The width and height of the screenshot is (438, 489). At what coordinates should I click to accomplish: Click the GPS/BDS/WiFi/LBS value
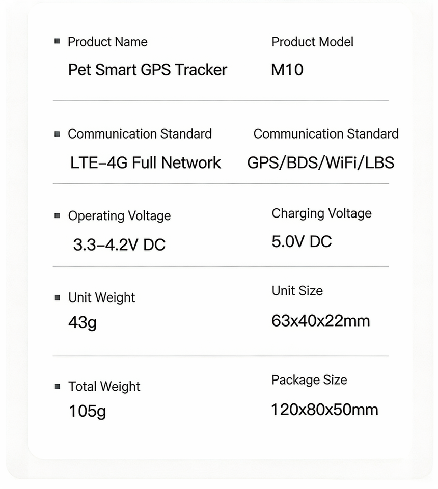coord(321,162)
